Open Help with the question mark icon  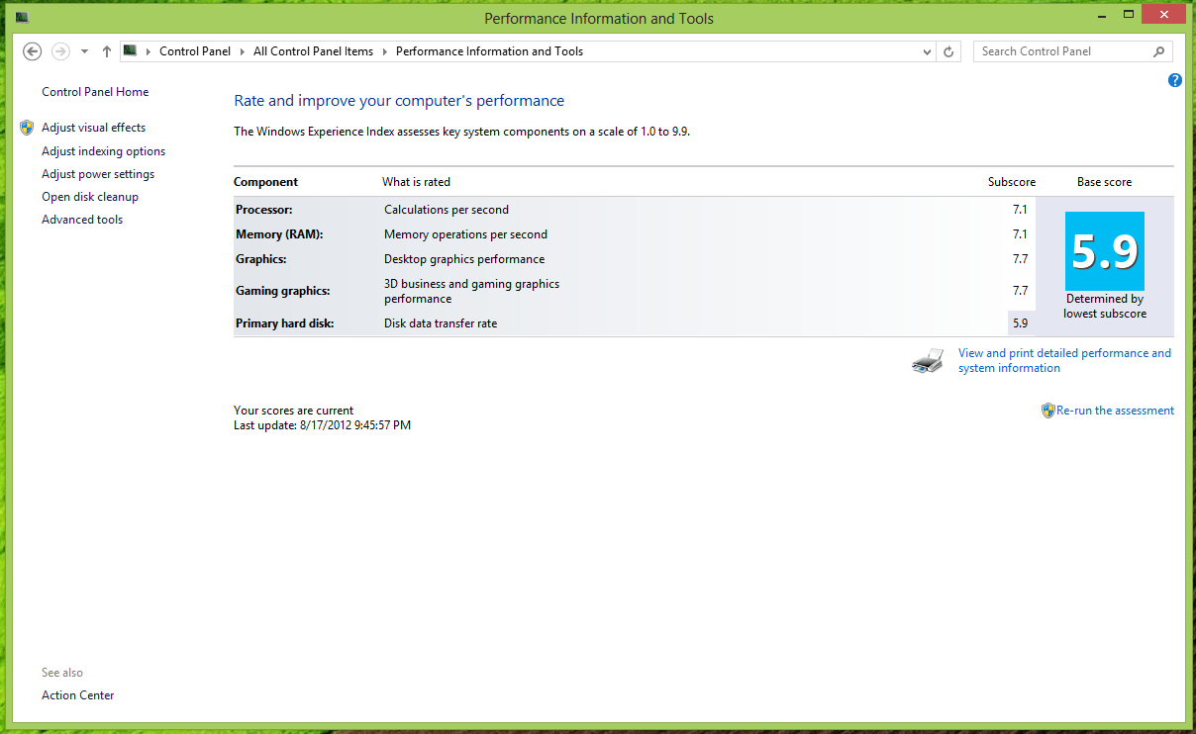pos(1175,80)
